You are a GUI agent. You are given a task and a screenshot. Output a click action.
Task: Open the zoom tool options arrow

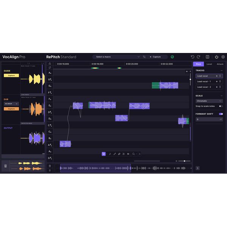pyautogui.click(x=136, y=154)
